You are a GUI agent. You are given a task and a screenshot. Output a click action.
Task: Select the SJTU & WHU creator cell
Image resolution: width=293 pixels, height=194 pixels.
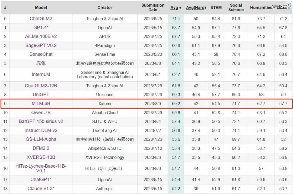click(x=105, y=121)
